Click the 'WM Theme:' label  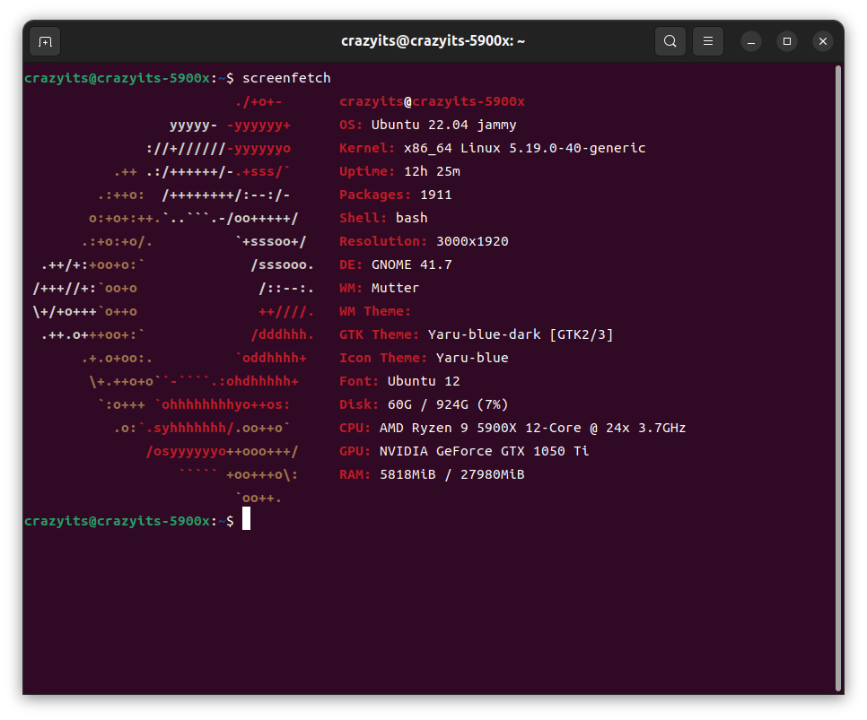click(x=375, y=311)
